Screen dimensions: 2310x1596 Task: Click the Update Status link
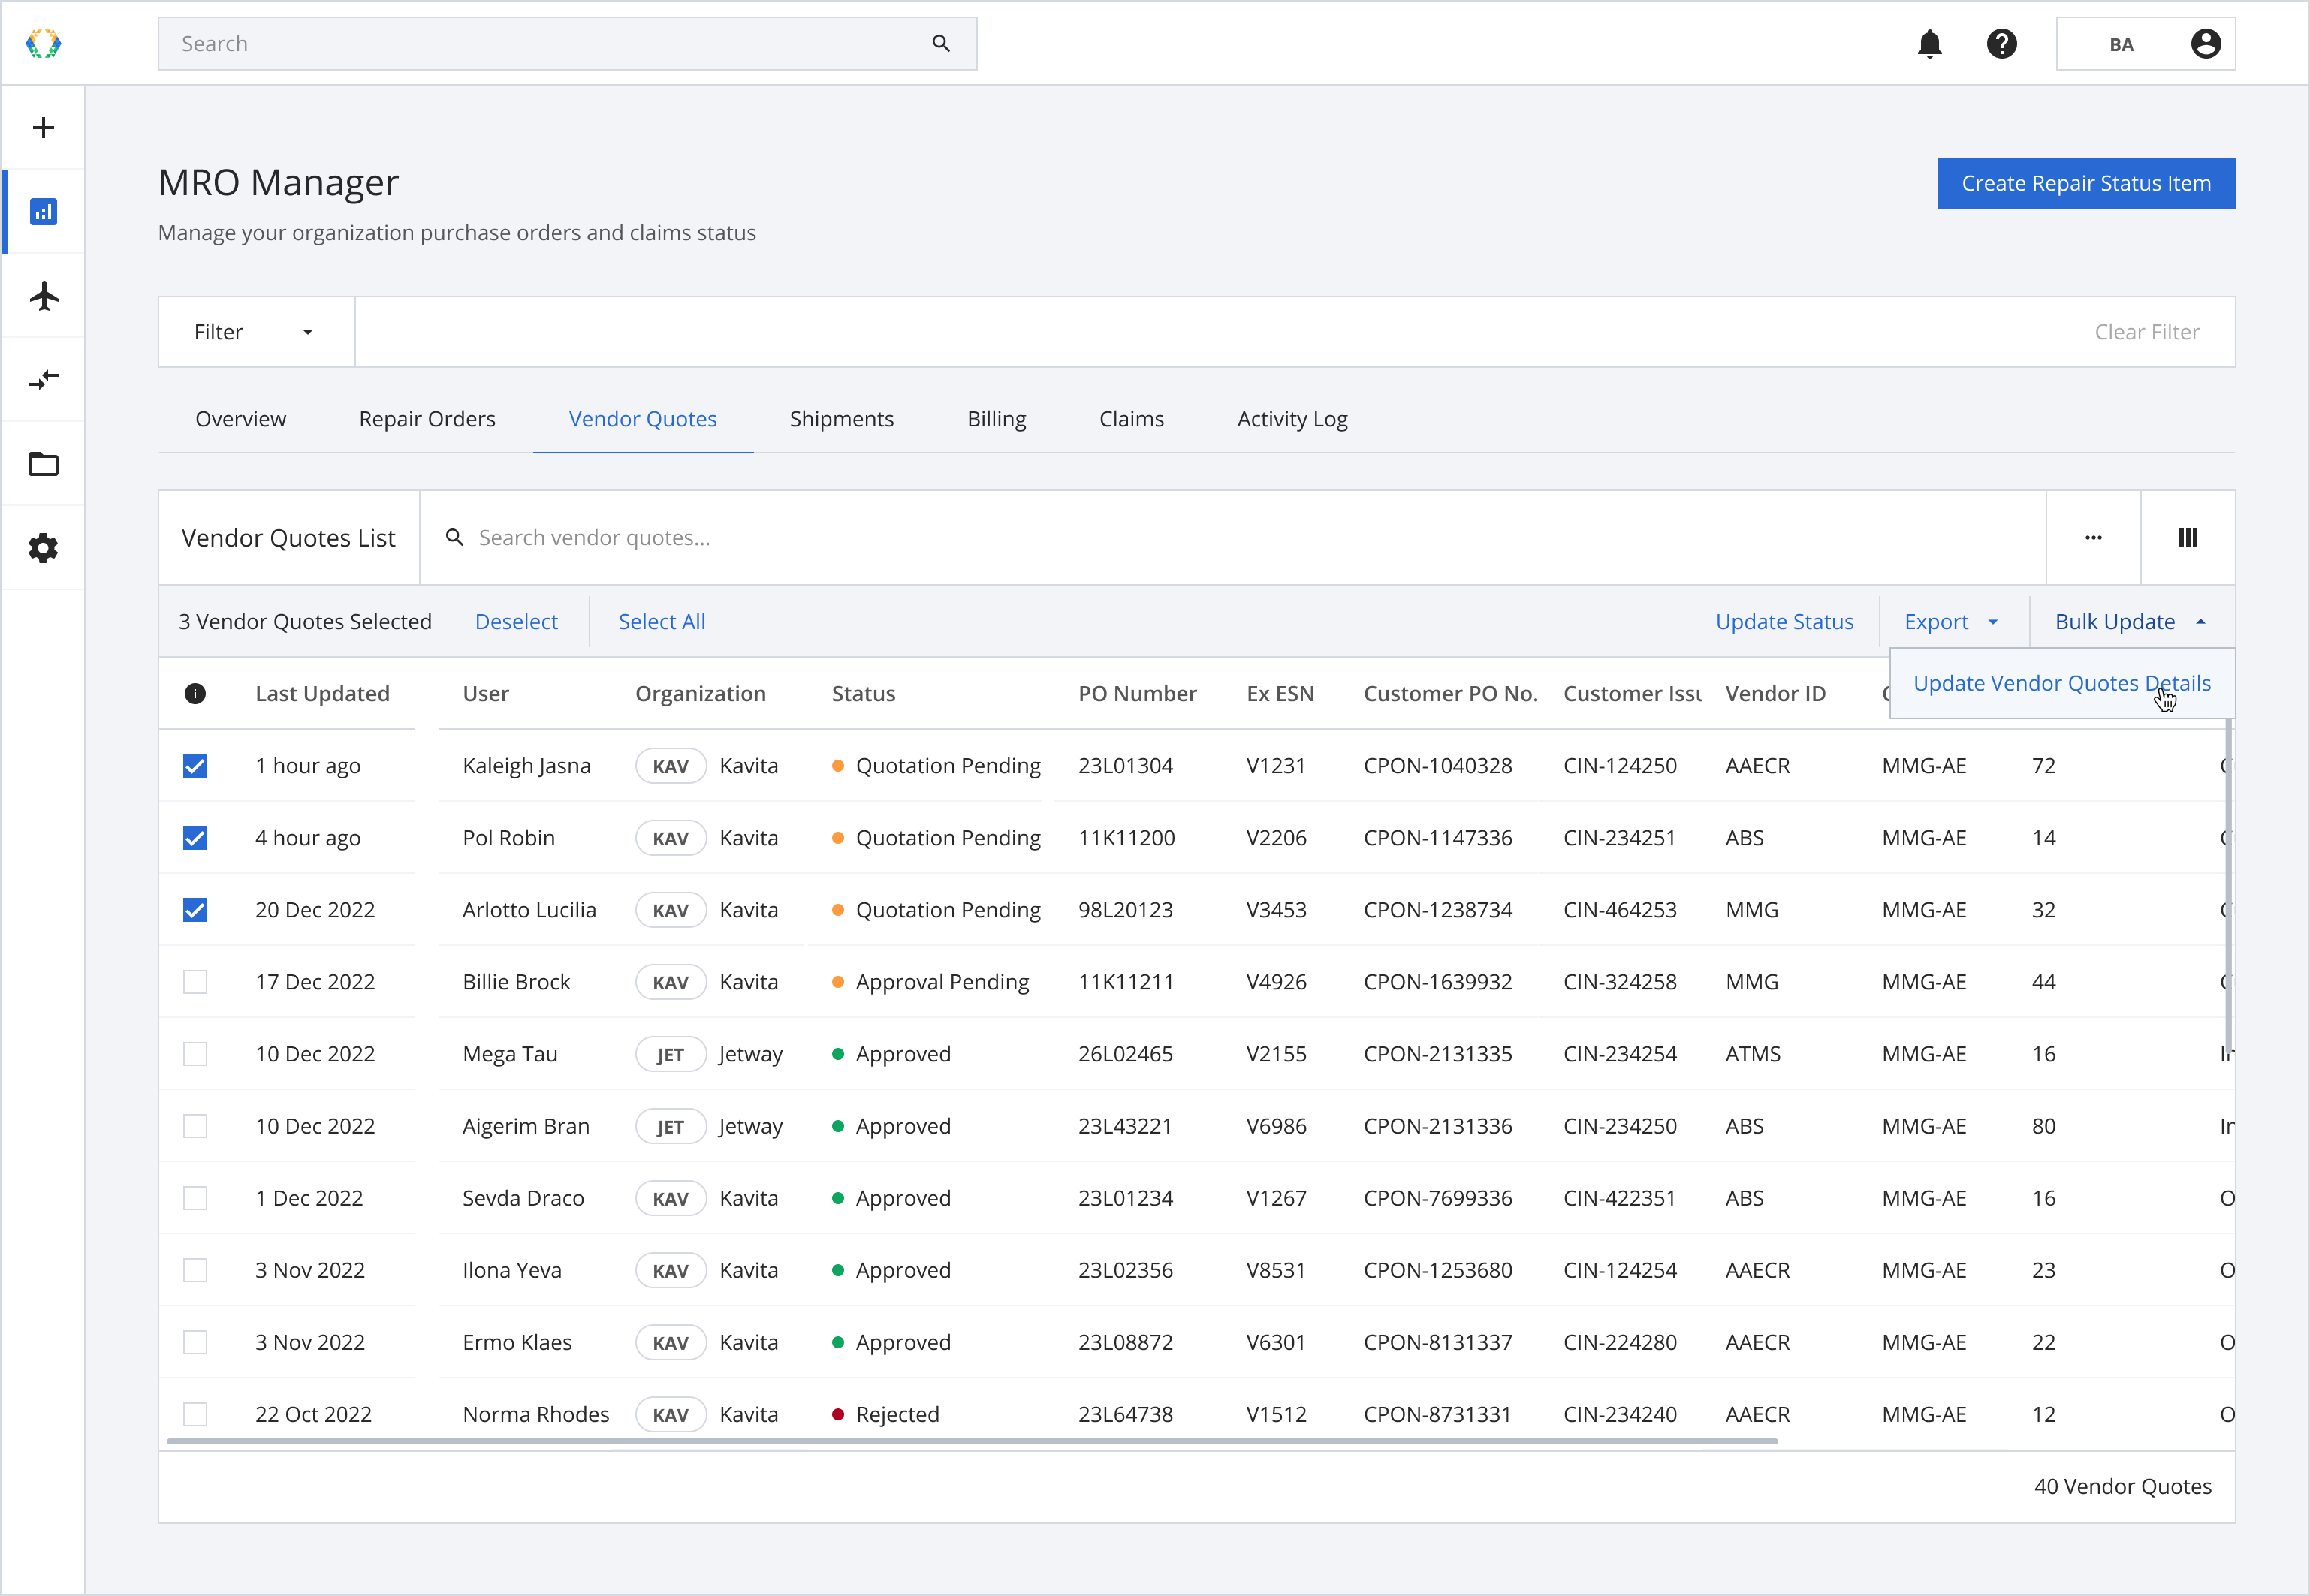(x=1784, y=621)
